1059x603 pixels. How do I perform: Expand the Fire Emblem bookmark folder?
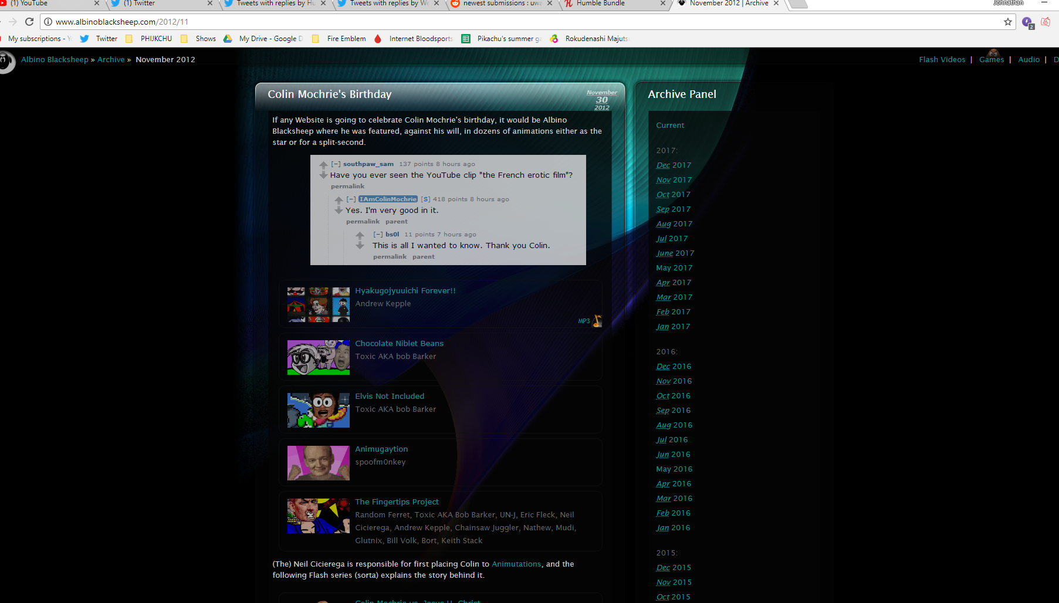(x=339, y=39)
